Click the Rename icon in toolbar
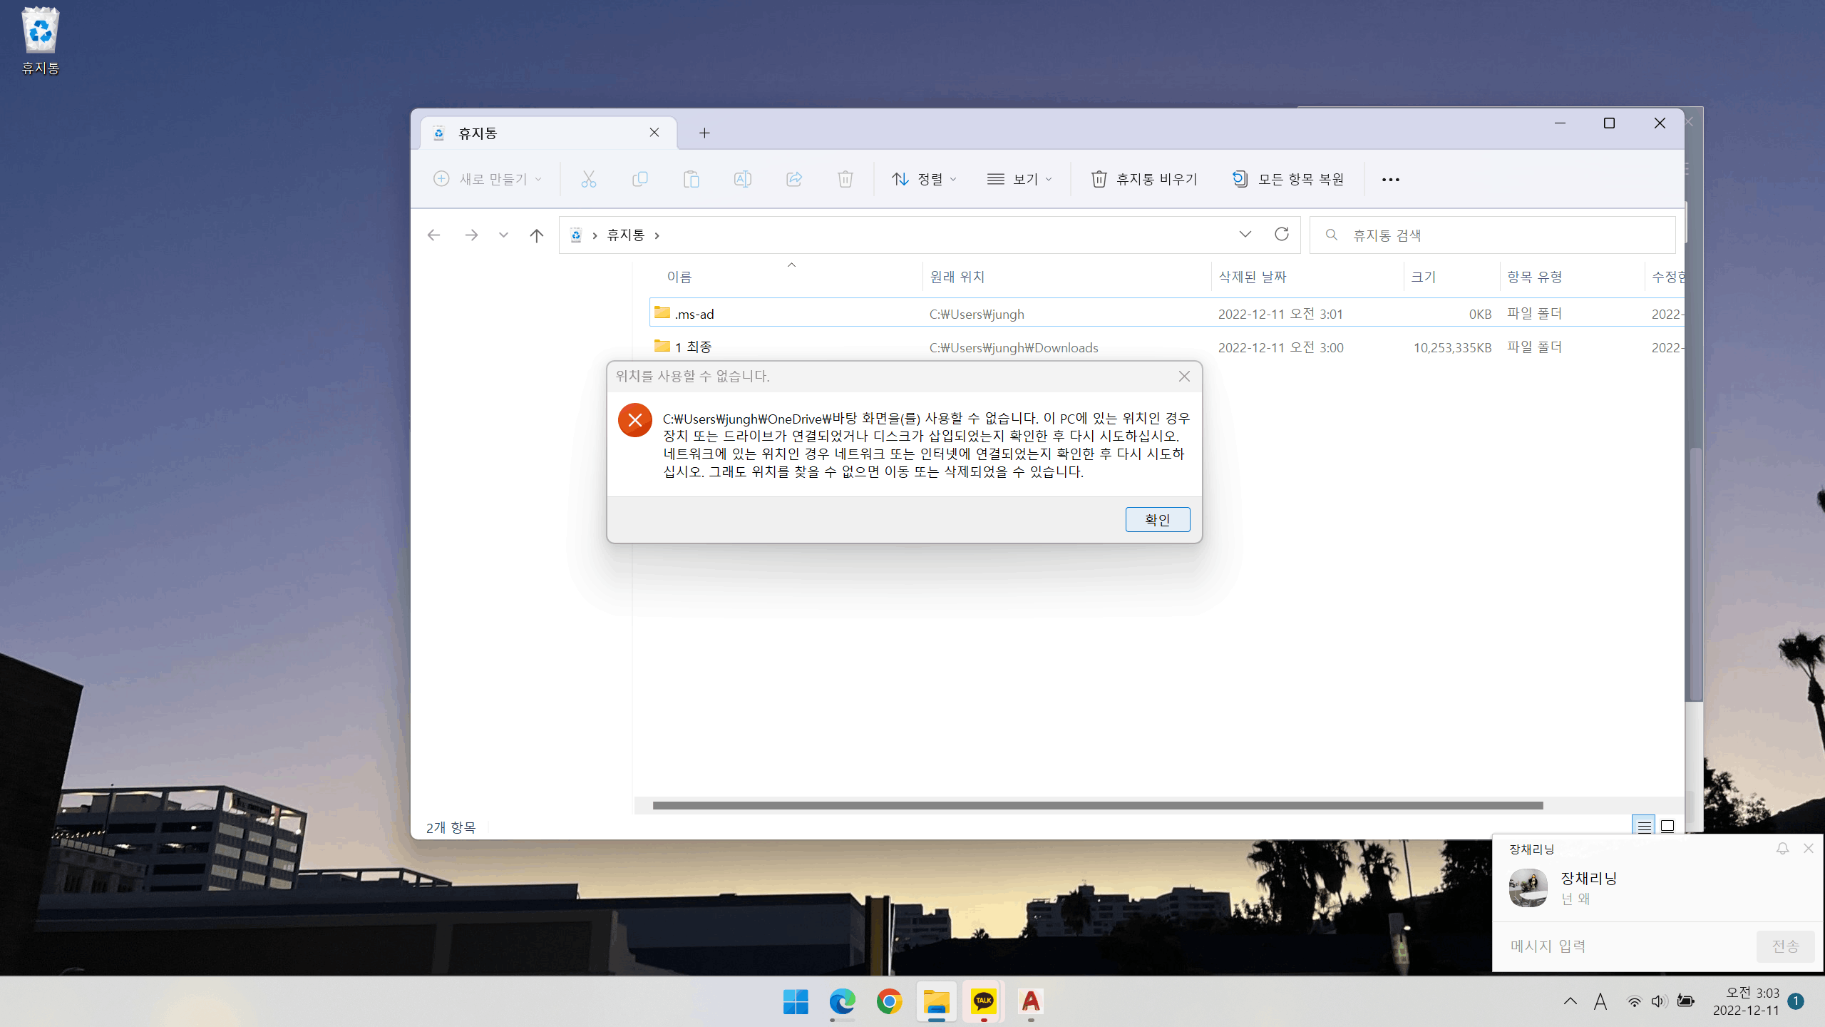This screenshot has width=1825, height=1027. click(x=742, y=179)
